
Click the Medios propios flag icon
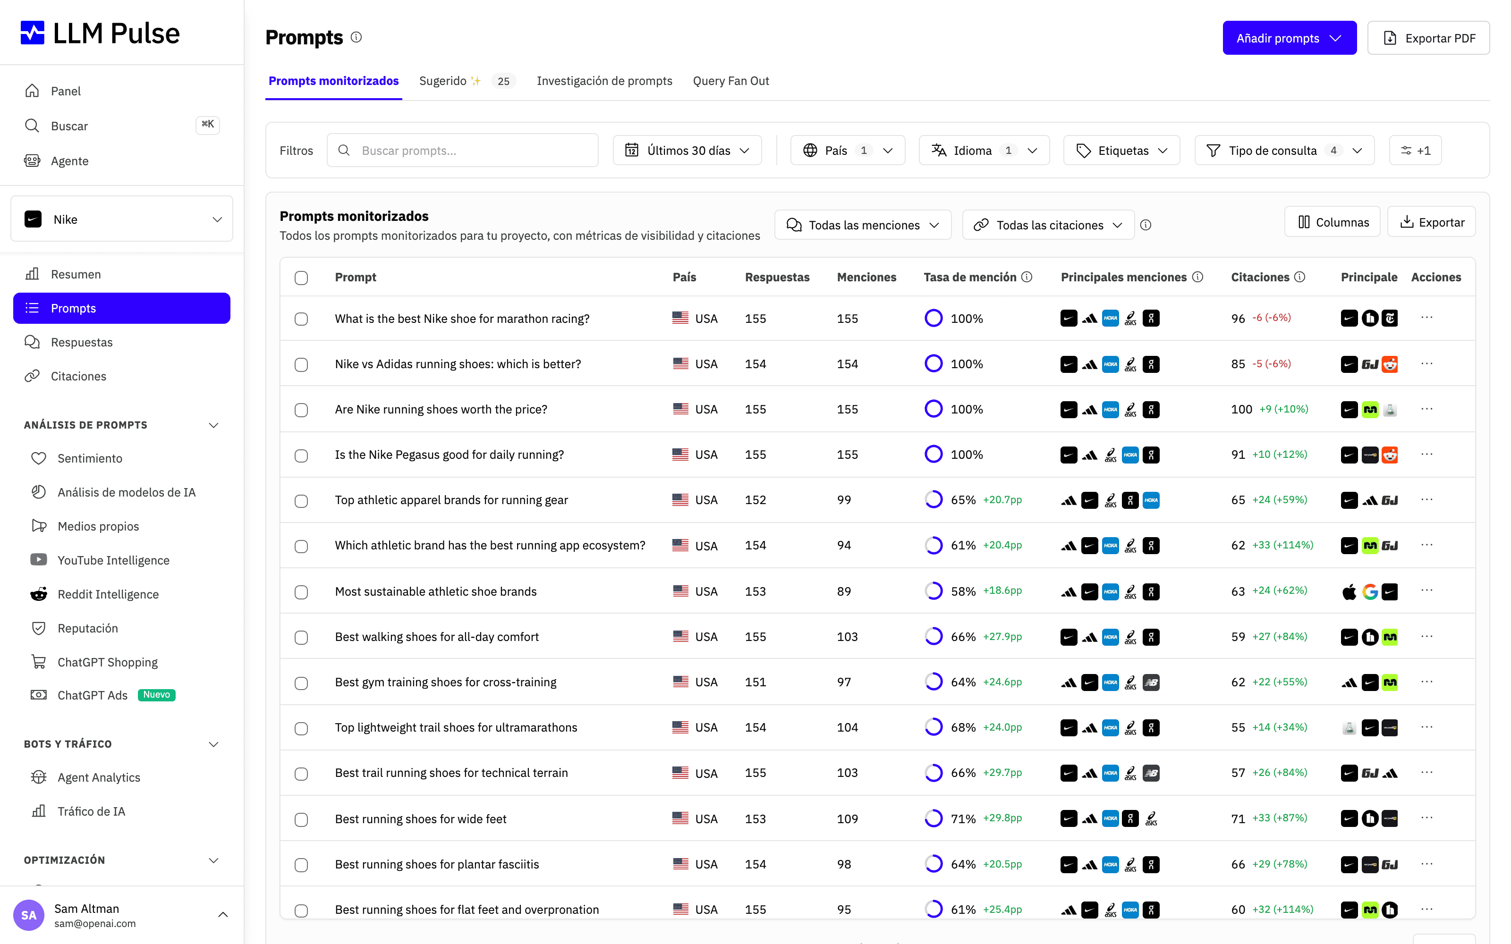(39, 526)
